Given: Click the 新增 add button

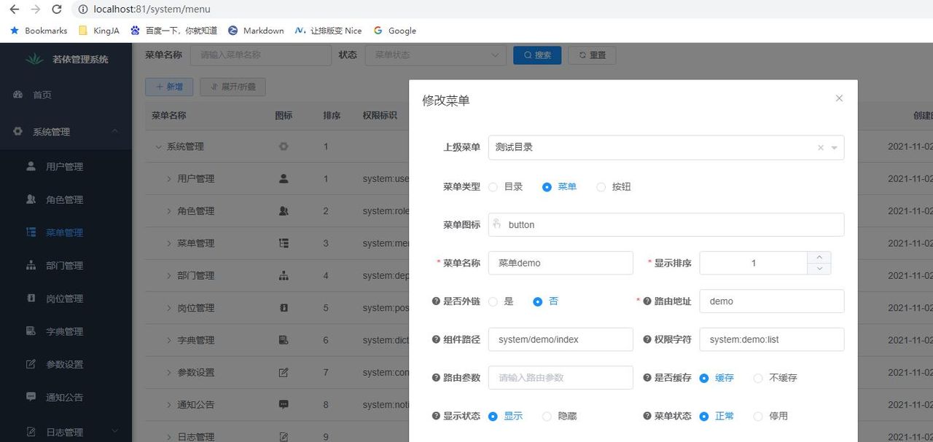Looking at the screenshot, I should [168, 86].
